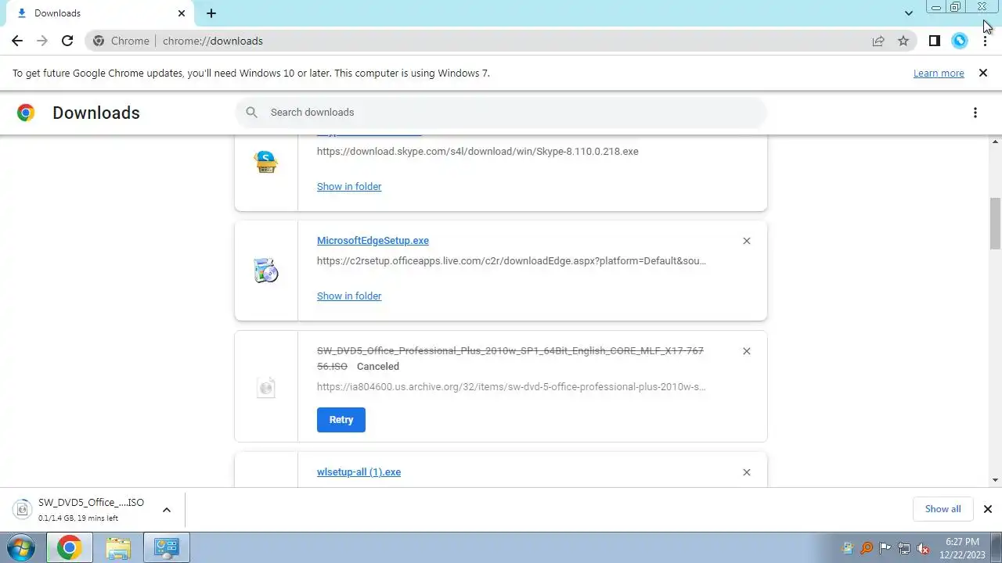The image size is (1002, 563).
Task: Click the search magnifier icon
Action: click(x=251, y=112)
